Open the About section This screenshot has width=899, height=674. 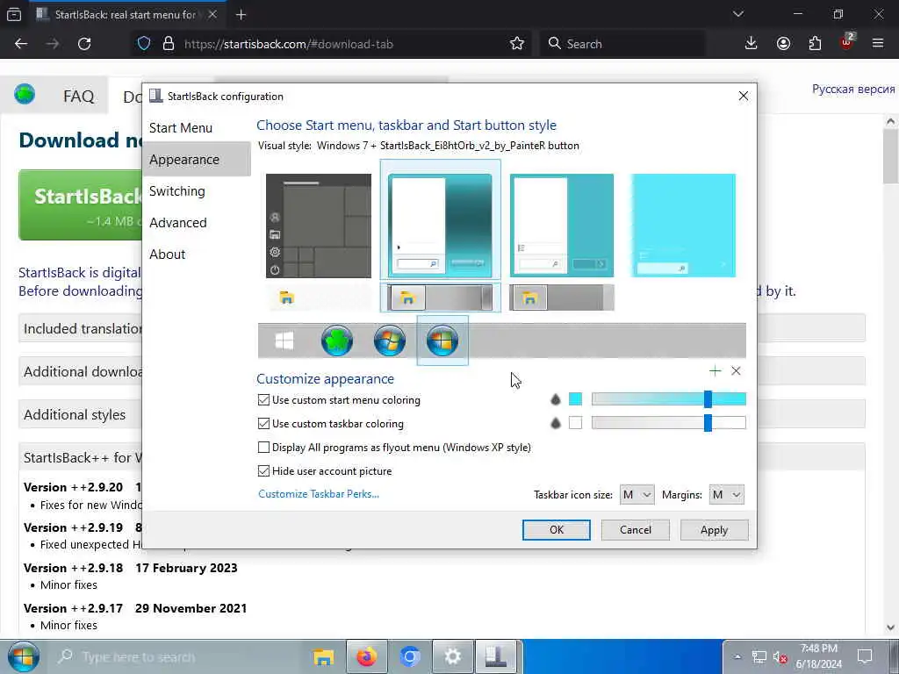tap(168, 254)
